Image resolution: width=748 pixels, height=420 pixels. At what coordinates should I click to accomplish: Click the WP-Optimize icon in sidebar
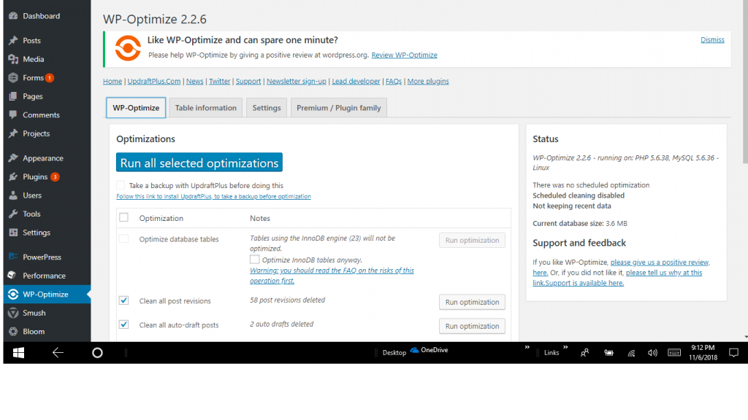coord(13,295)
